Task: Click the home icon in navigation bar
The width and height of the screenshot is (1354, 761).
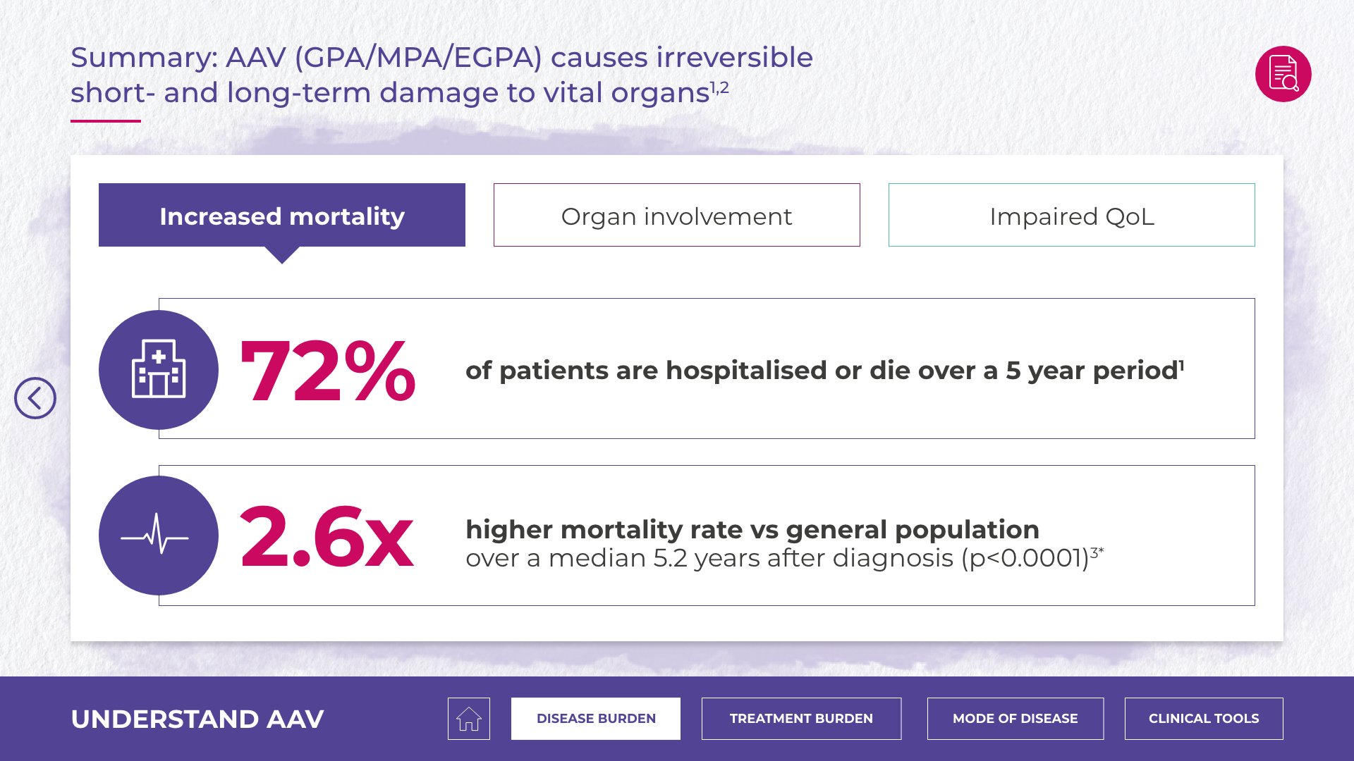Action: (x=468, y=719)
